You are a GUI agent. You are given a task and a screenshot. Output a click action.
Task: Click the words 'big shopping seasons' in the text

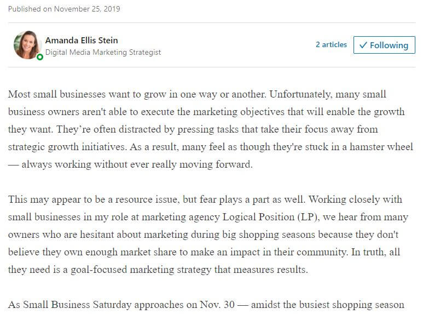(269, 235)
